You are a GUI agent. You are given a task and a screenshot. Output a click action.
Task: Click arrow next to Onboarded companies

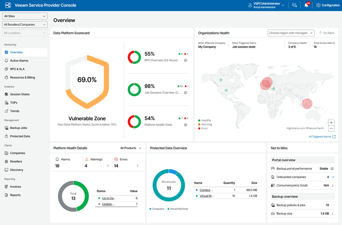(333, 177)
